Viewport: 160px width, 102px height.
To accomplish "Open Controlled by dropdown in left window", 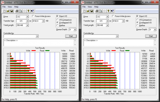I will pos(37,36).
